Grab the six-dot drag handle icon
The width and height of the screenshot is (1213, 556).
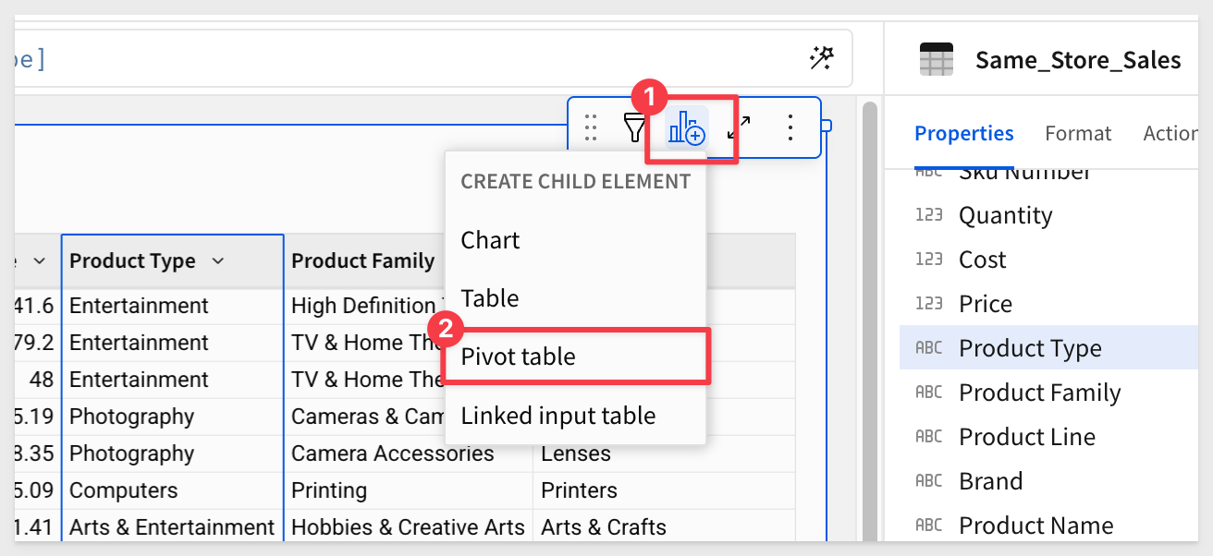592,127
